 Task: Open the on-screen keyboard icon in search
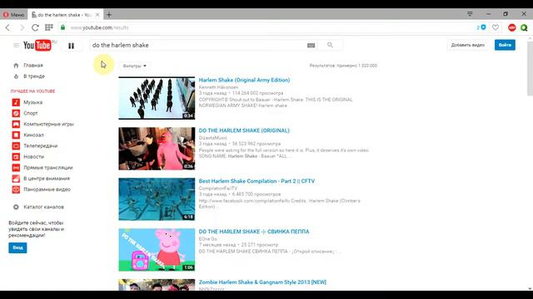(x=311, y=46)
